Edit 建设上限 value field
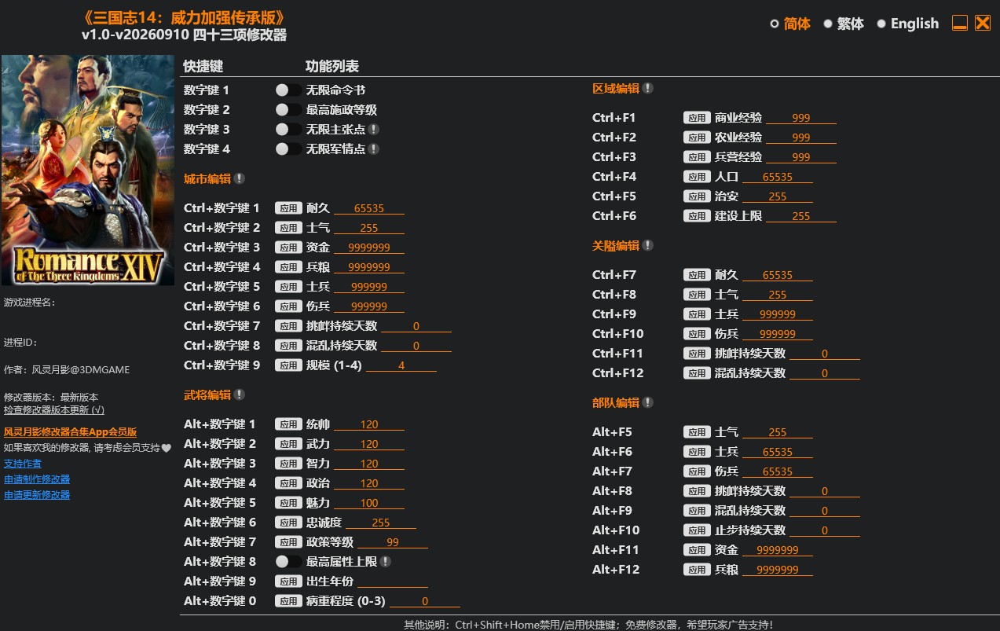 click(801, 216)
